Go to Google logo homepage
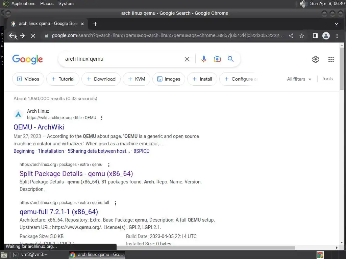The height and width of the screenshot is (259, 346). tap(28, 59)
